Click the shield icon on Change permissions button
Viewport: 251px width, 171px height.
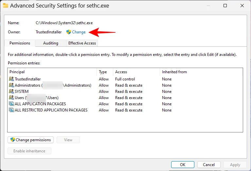pos(13,140)
